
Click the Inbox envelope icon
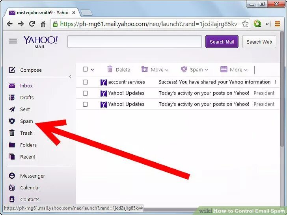pyautogui.click(x=12, y=85)
